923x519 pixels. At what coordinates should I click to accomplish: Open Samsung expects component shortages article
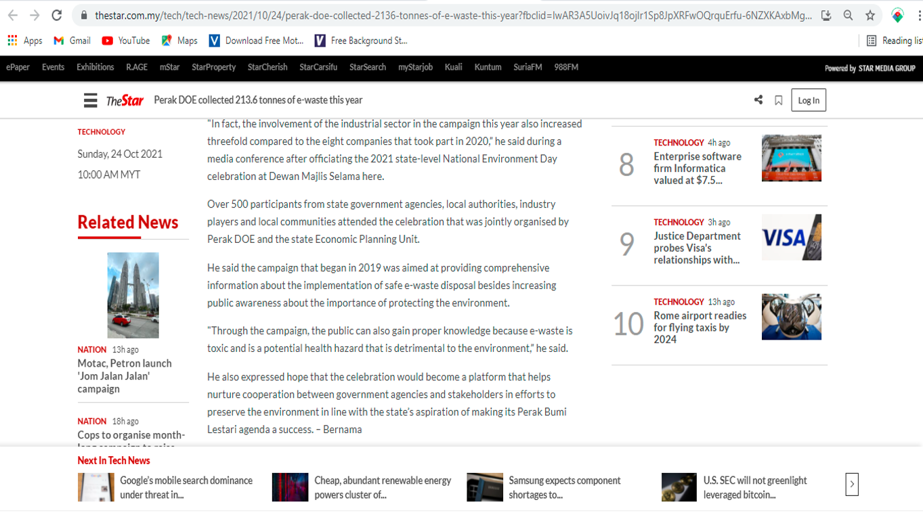pos(565,487)
